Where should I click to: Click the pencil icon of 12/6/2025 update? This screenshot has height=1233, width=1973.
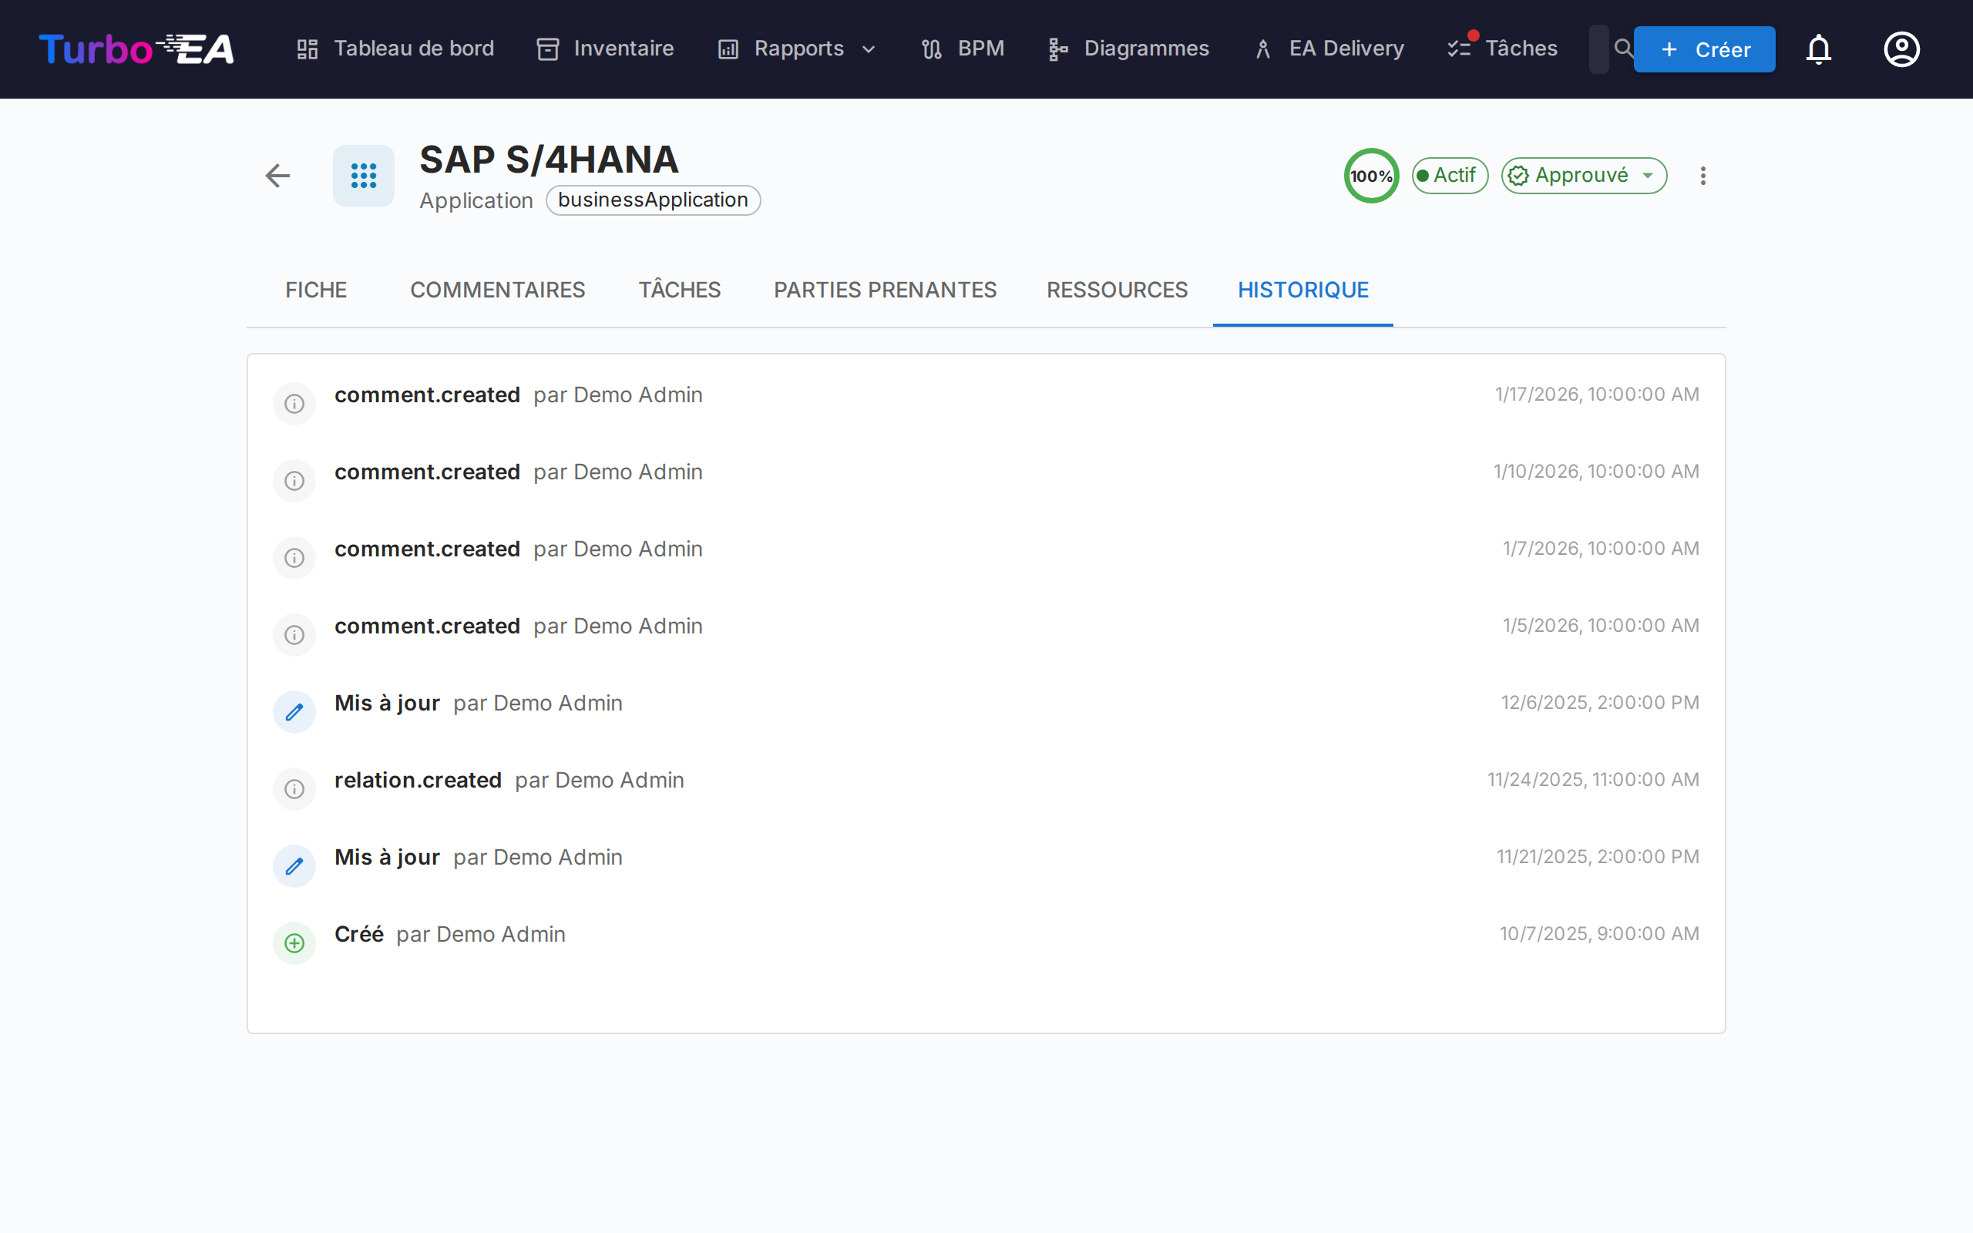(294, 712)
